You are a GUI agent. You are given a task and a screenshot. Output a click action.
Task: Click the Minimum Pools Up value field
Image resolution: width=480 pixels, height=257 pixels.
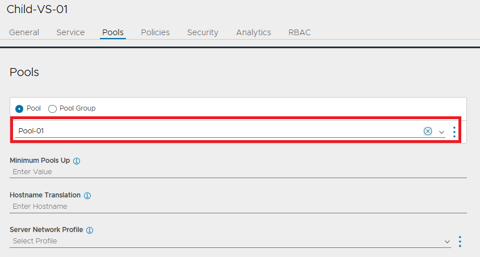(238, 172)
